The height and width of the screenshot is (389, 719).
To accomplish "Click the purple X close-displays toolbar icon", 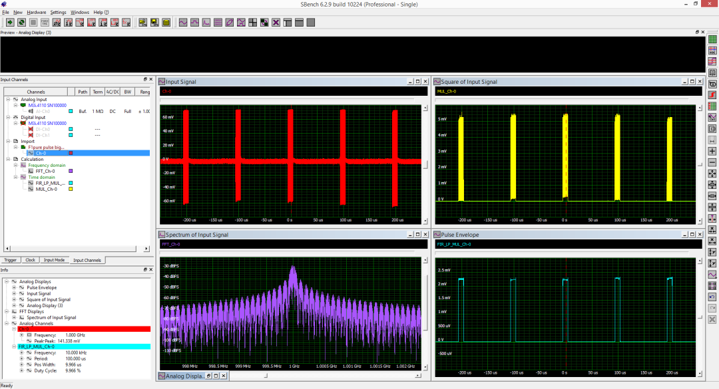I will tap(276, 23).
